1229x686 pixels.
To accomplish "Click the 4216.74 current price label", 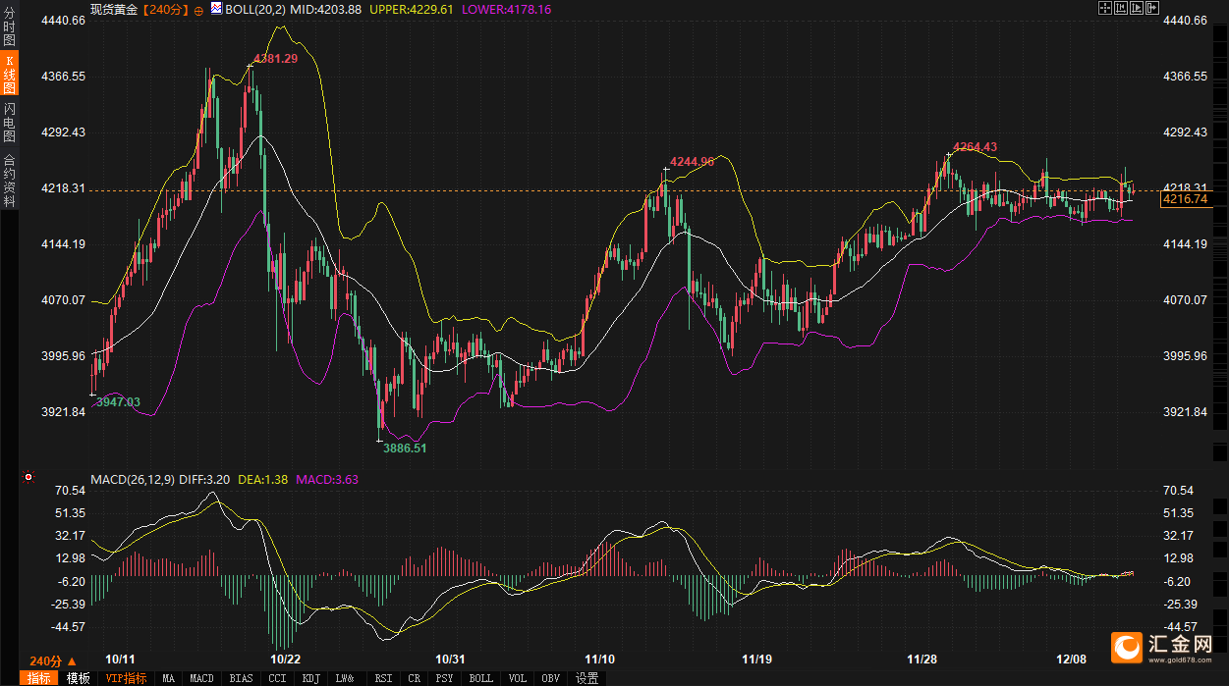I will click(x=1183, y=199).
